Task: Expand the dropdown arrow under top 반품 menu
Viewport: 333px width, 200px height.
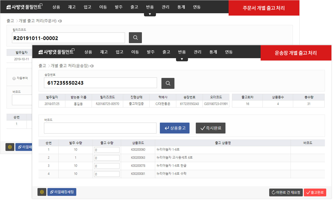Action: tap(150, 14)
